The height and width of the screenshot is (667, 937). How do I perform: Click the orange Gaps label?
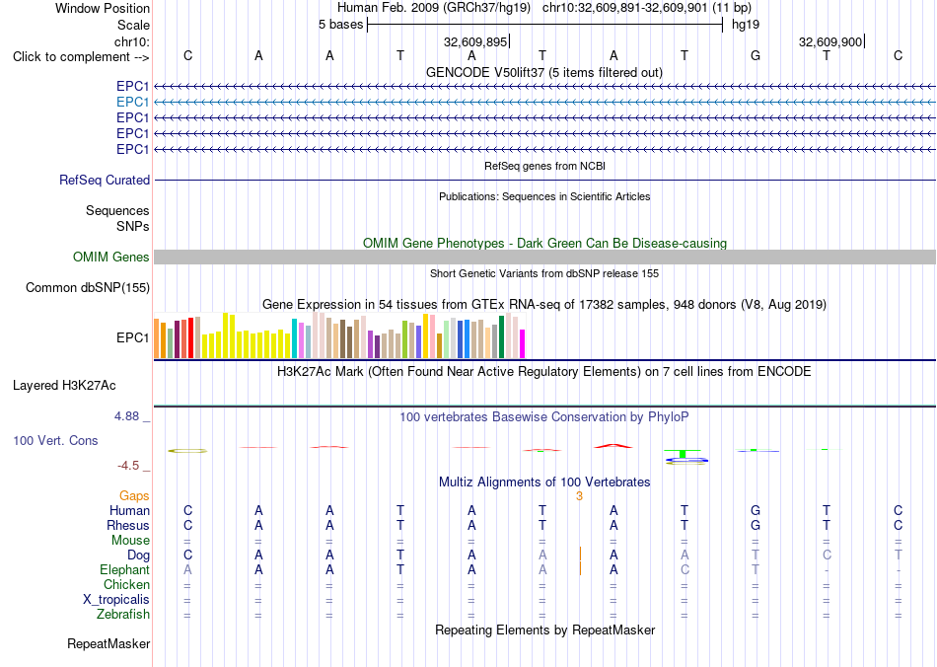[x=134, y=495]
